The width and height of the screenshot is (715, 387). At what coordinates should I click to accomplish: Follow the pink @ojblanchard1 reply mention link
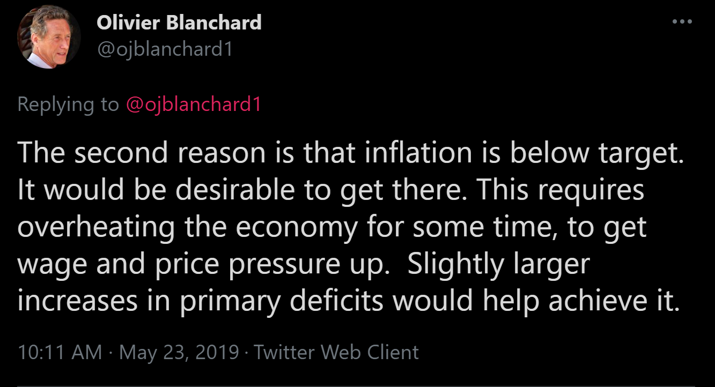[193, 105]
